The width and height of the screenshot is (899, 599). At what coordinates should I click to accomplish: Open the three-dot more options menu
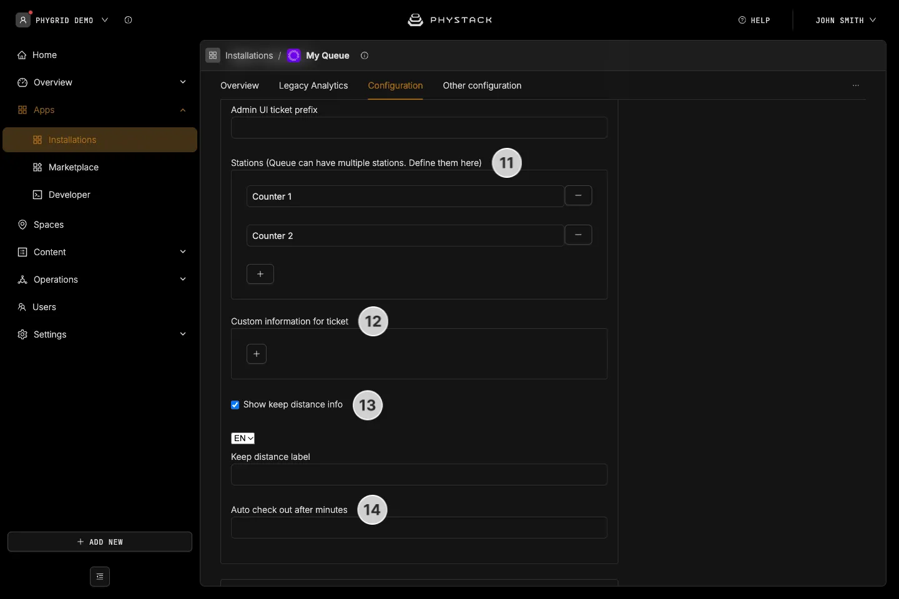(x=856, y=85)
